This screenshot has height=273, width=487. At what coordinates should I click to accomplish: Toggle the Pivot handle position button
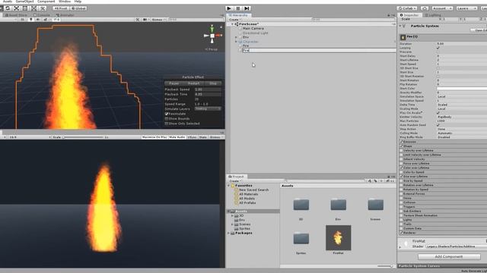pos(61,8)
